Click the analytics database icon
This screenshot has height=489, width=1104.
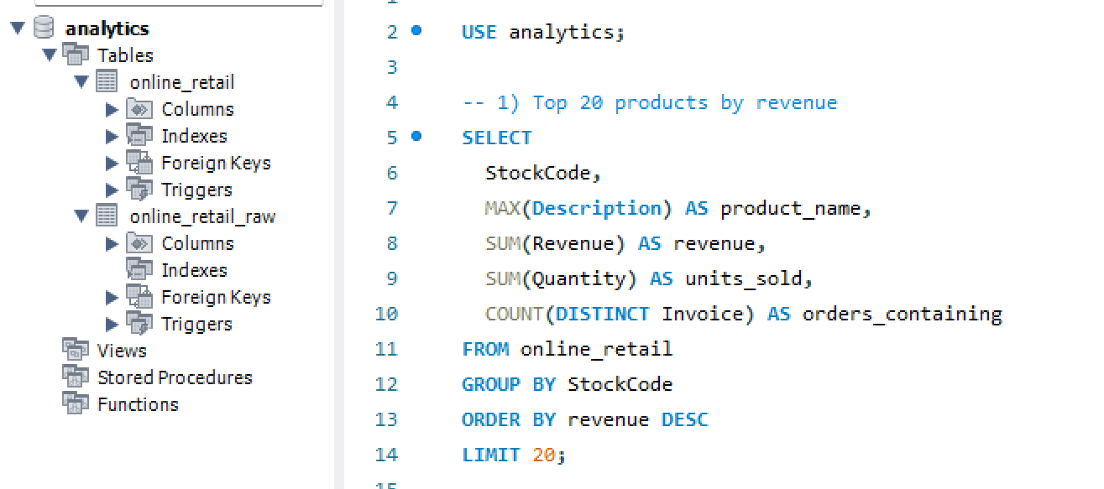pos(44,29)
